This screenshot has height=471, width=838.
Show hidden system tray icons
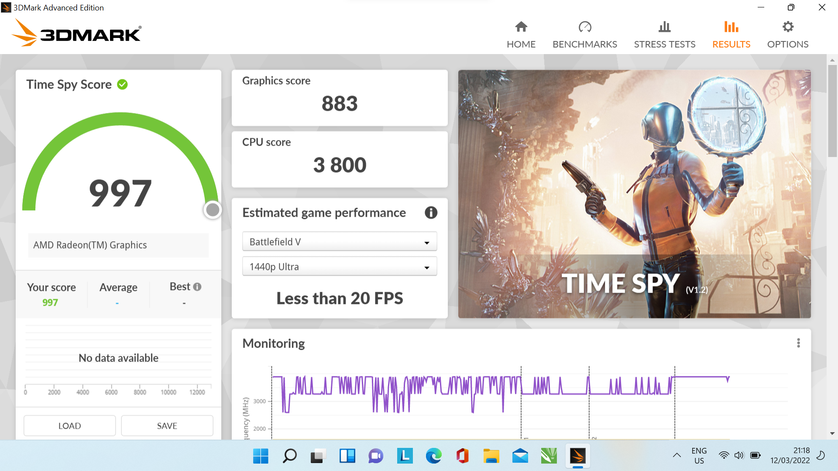(x=677, y=455)
